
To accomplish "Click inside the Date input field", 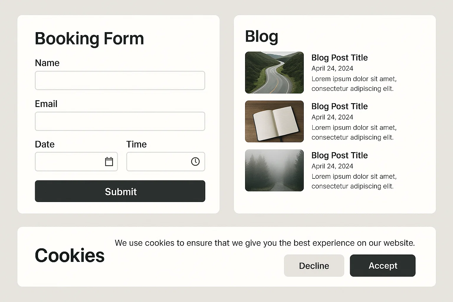I will (x=69, y=162).
